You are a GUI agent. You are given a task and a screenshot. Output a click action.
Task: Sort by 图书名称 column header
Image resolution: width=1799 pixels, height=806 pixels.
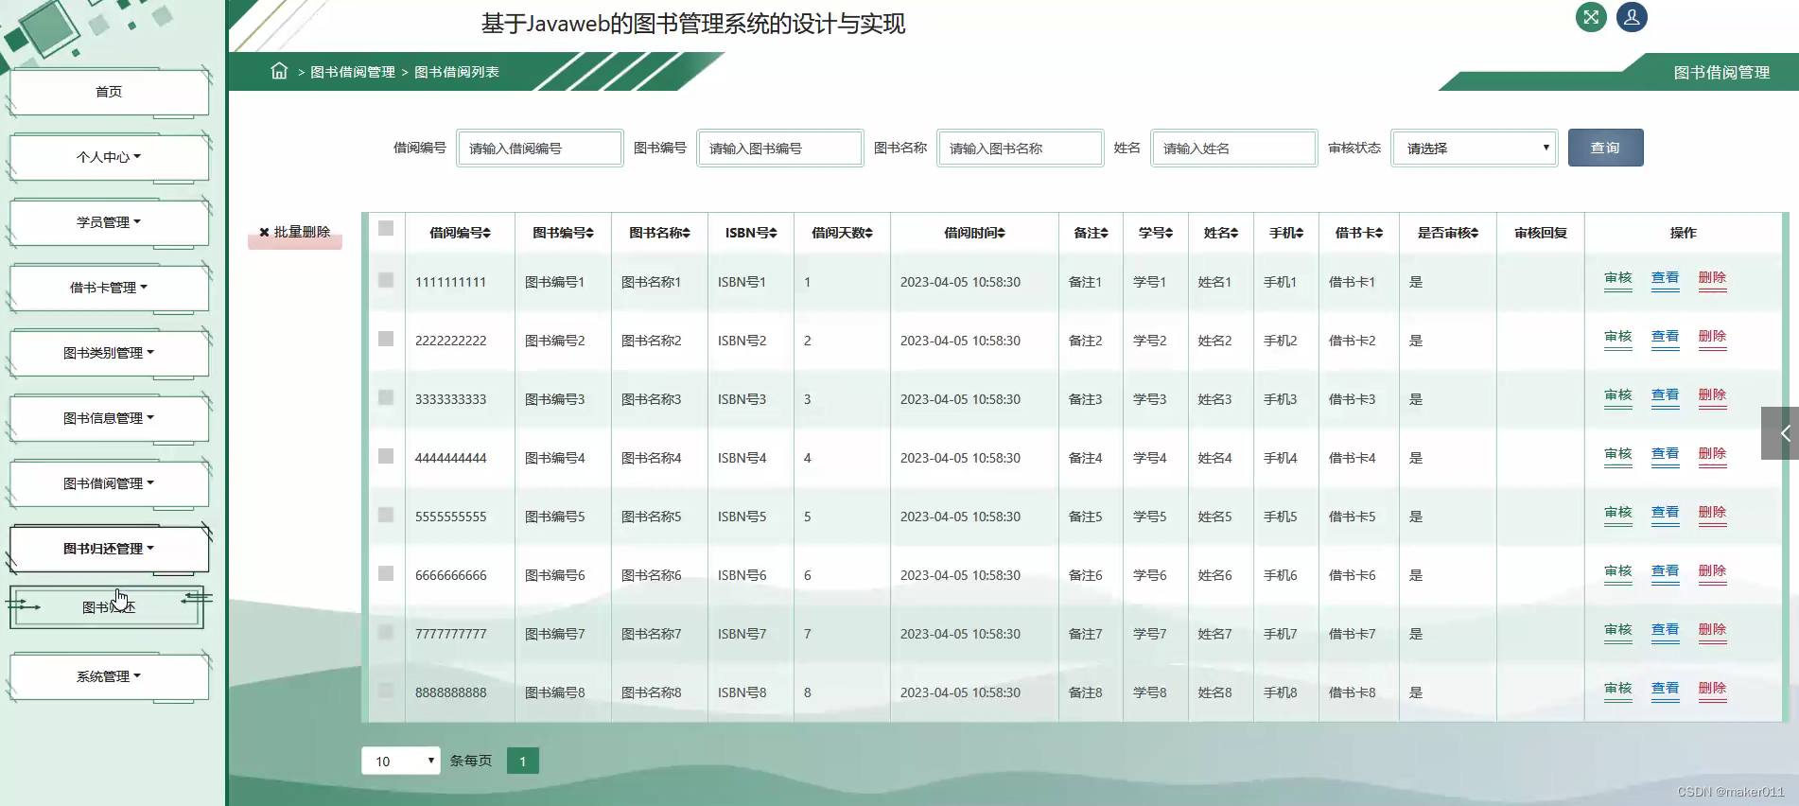(x=659, y=233)
